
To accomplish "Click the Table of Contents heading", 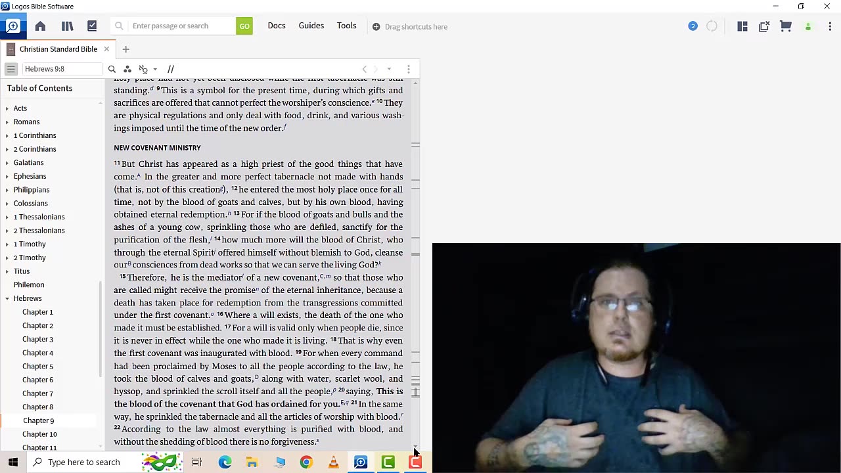I will pyautogui.click(x=39, y=88).
